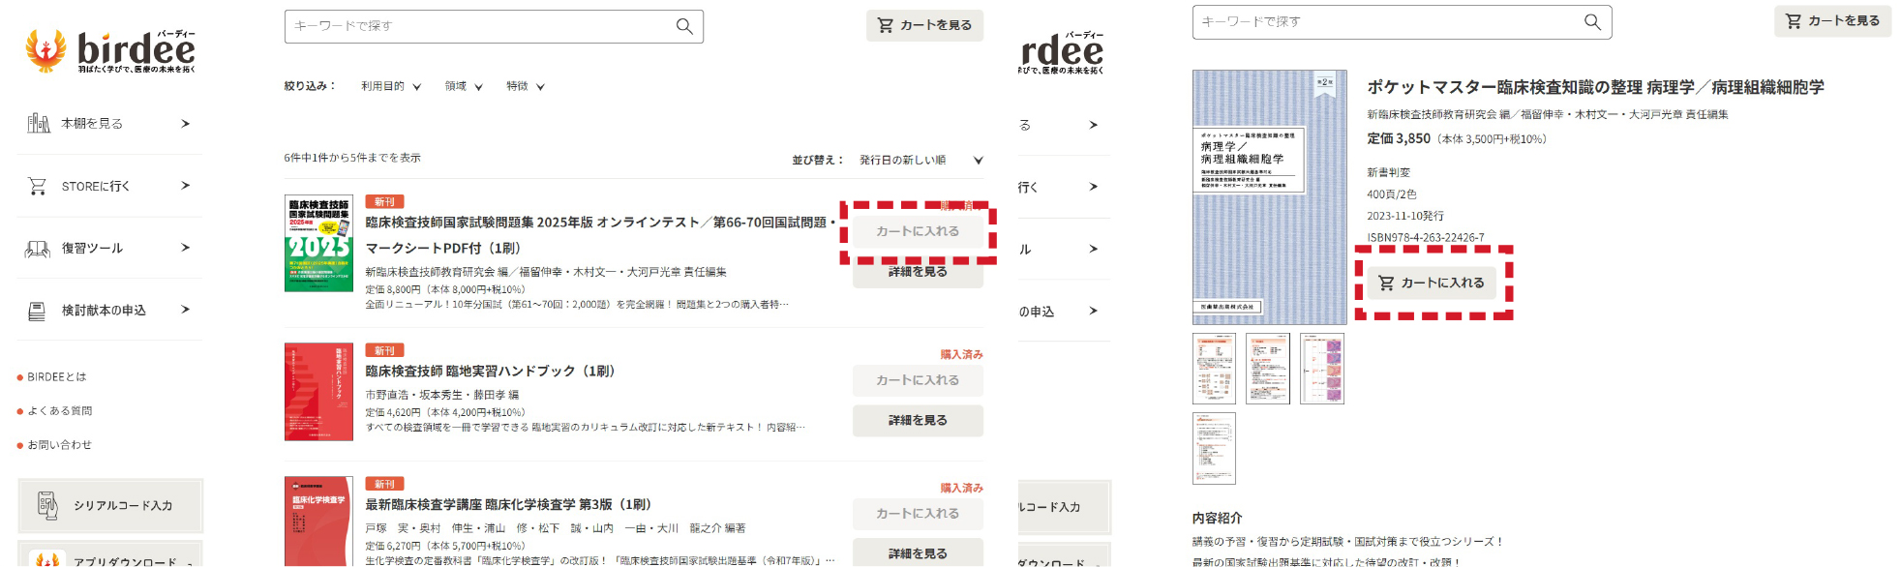Expand the 領域 filter dropdown
This screenshot has height=567, width=1901.
[x=464, y=86]
